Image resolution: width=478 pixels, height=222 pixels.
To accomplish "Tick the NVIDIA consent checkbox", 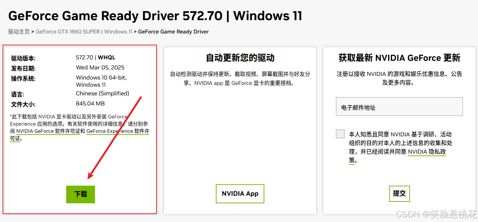I will click(x=340, y=134).
